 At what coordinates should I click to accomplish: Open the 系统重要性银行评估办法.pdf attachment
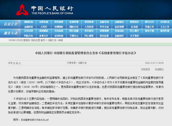pos(34,120)
